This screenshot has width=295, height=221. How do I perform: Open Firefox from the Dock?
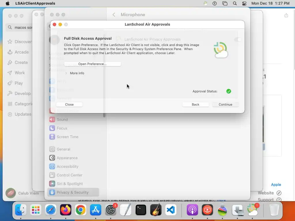click(x=65, y=210)
